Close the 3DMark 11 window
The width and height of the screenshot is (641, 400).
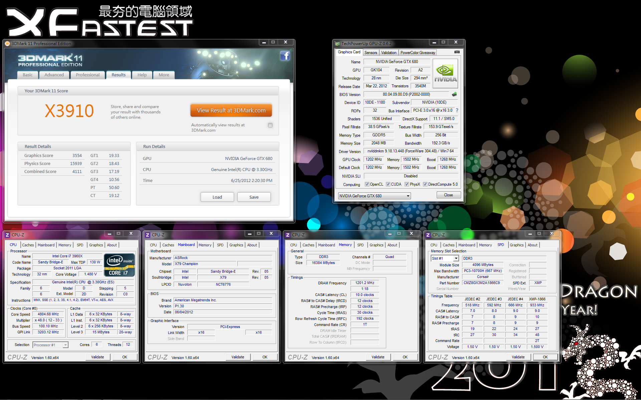[286, 42]
